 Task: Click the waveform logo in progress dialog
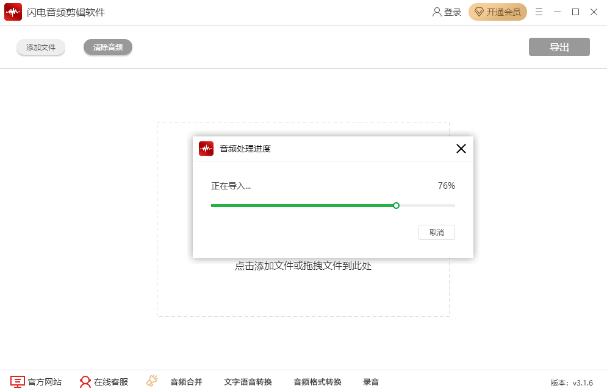point(206,149)
